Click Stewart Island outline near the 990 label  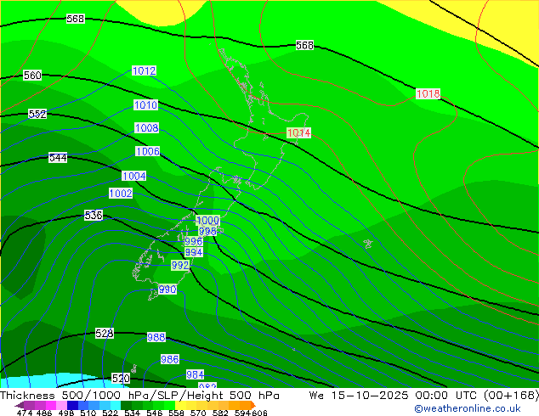153,295
